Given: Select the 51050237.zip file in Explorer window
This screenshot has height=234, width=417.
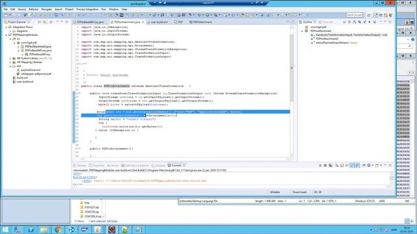Looking at the screenshot, I should click(x=89, y=207).
